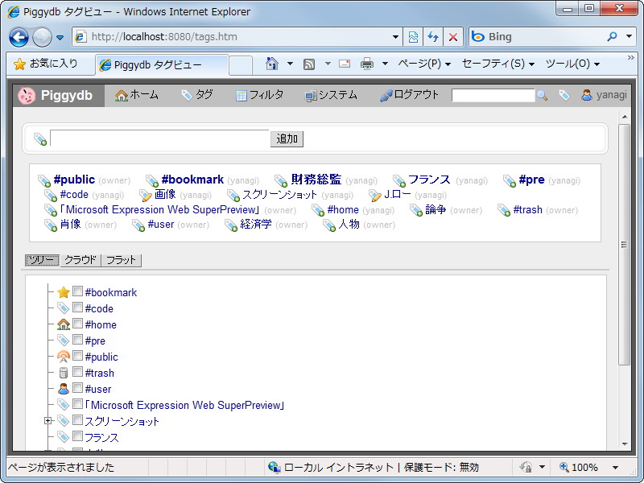Viewport: 644px width, 483px height.
Task: Click the tag icon beside 肖像
Action: click(51, 225)
